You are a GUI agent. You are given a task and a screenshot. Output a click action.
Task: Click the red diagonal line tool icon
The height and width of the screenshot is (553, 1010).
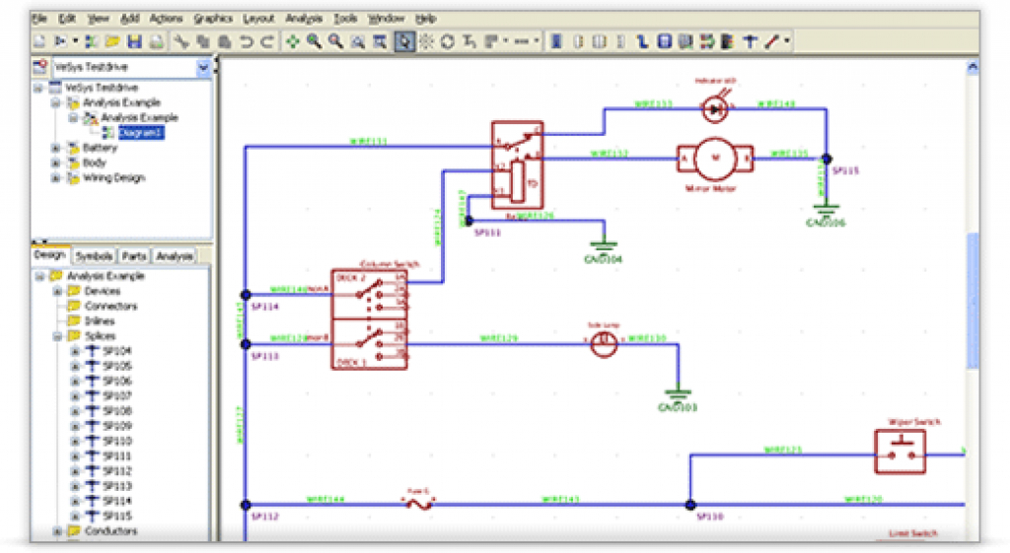771,41
